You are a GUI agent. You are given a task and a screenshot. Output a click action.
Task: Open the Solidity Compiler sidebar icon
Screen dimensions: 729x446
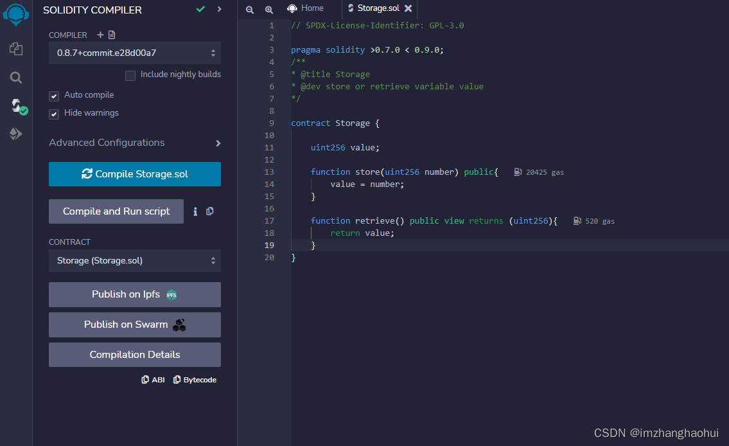pos(18,106)
